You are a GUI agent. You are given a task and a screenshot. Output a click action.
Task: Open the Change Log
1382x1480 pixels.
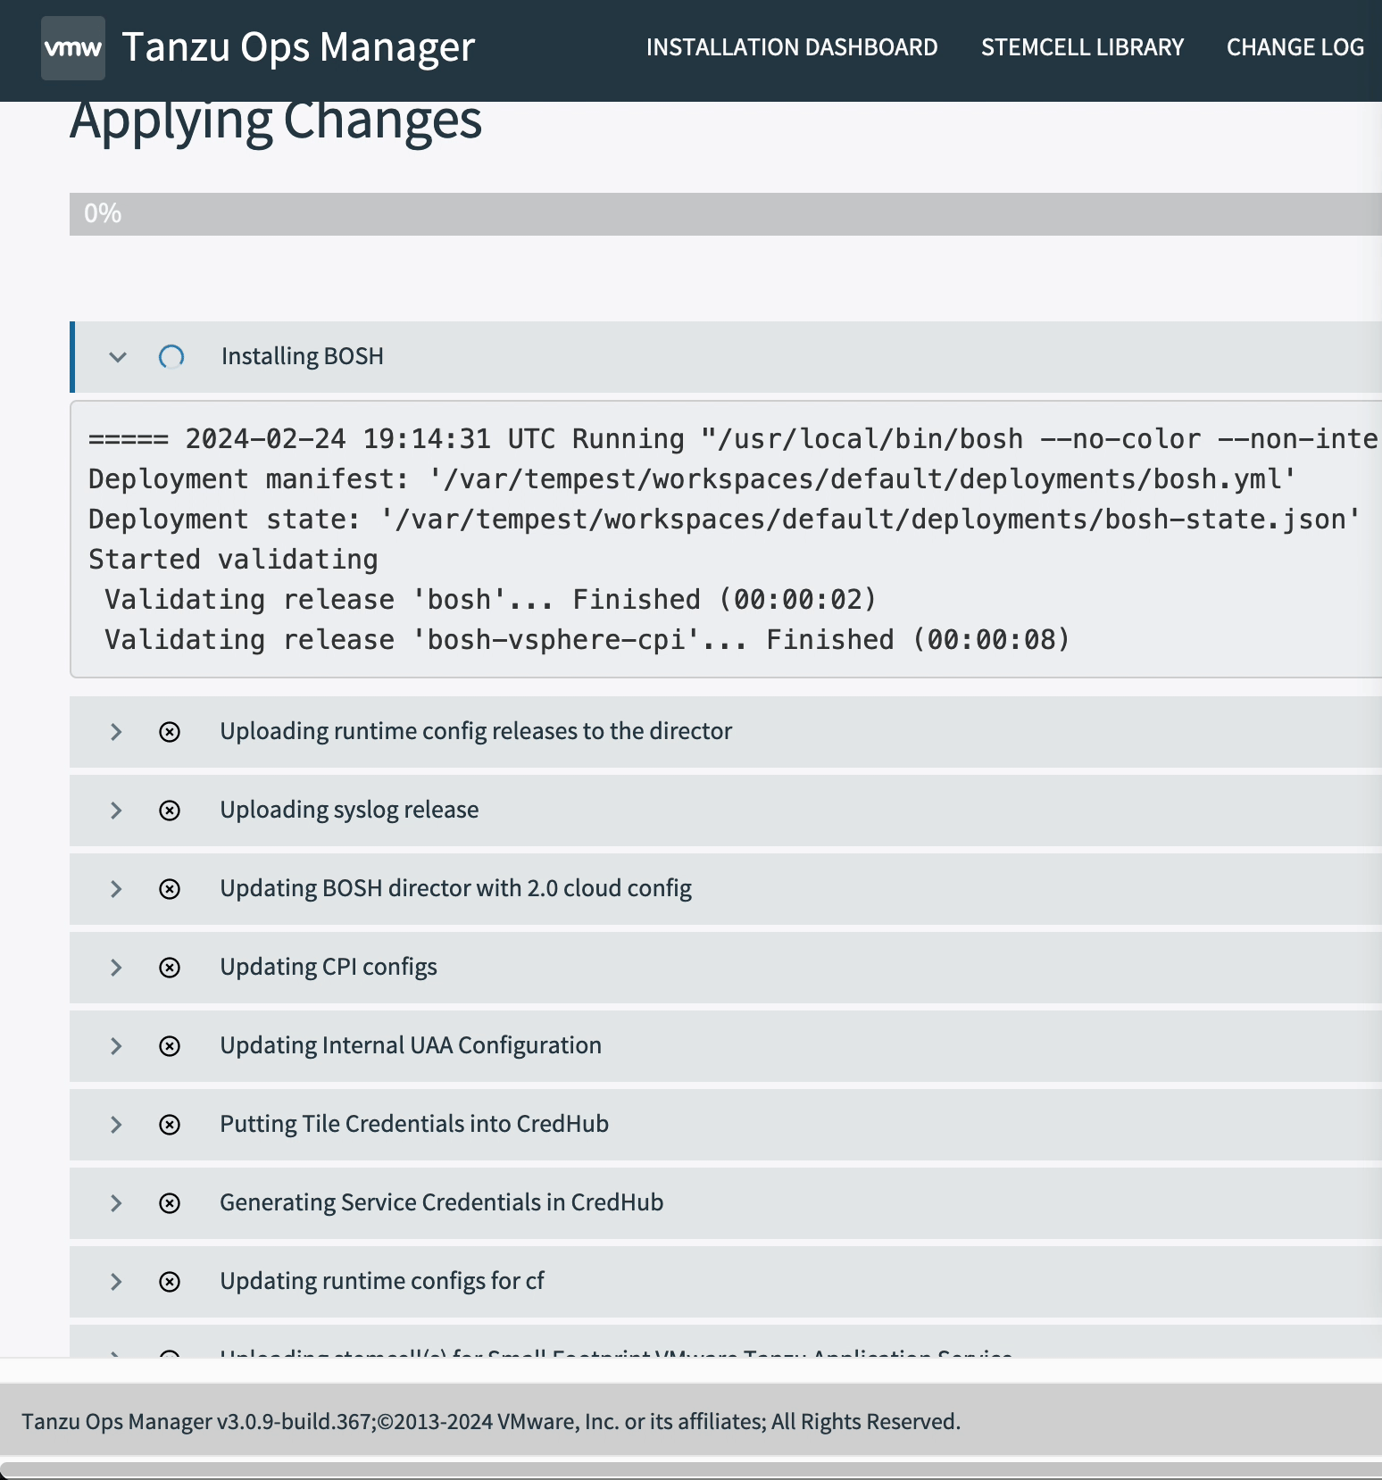(x=1295, y=47)
